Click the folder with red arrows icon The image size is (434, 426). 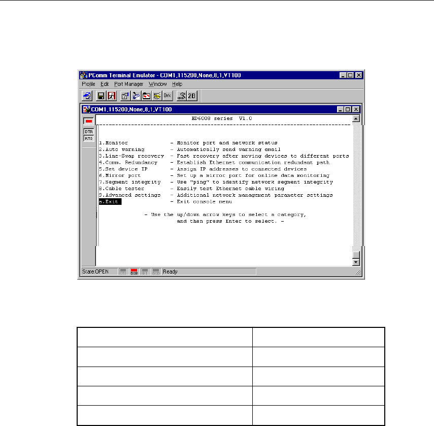(x=146, y=96)
